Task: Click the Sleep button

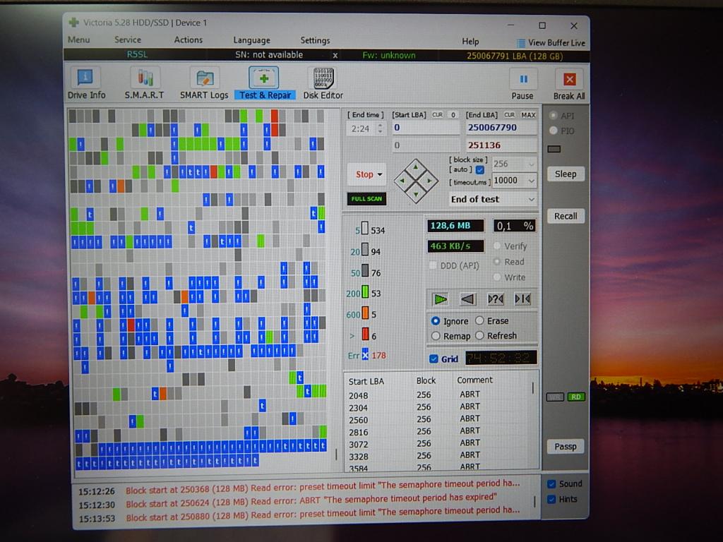Action: tap(565, 174)
